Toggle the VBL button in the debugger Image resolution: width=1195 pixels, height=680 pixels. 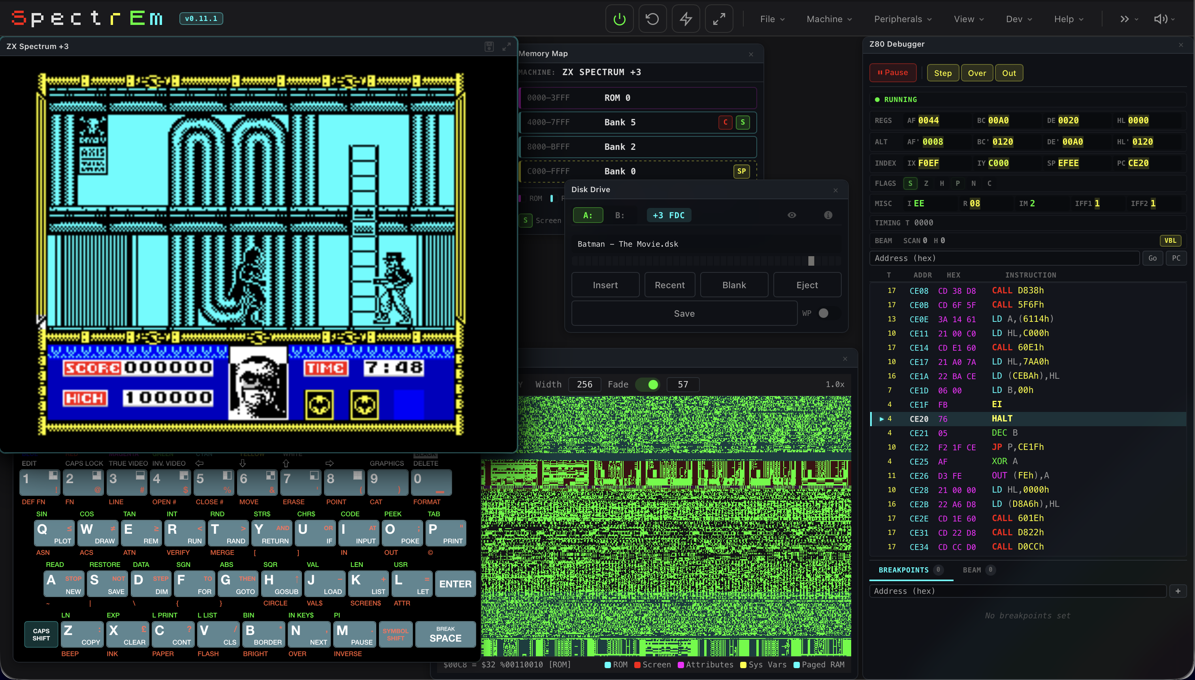[1170, 240]
